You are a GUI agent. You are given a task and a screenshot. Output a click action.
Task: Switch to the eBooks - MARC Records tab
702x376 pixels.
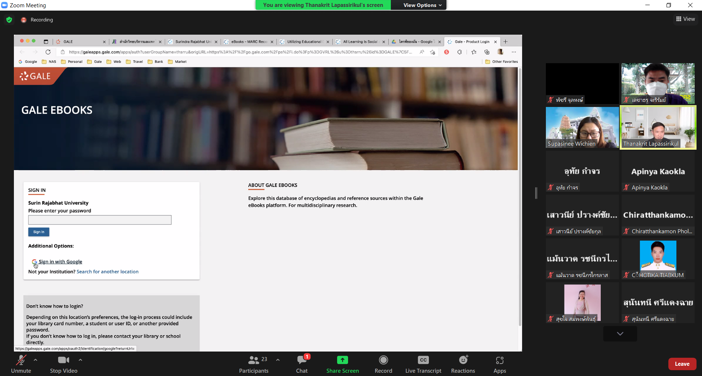(249, 42)
